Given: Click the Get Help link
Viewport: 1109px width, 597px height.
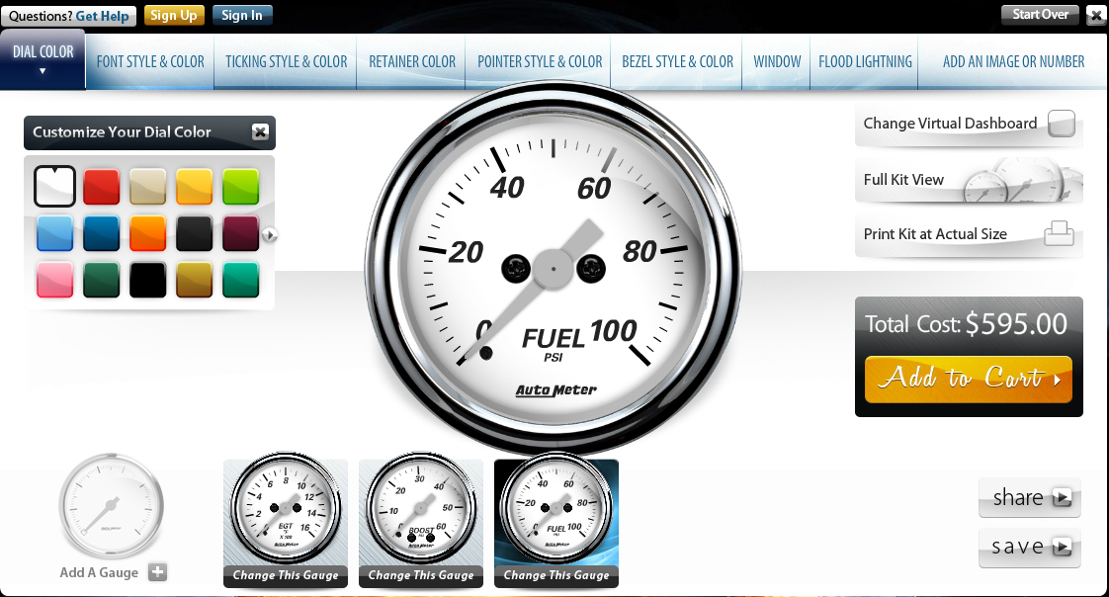Looking at the screenshot, I should click(103, 16).
